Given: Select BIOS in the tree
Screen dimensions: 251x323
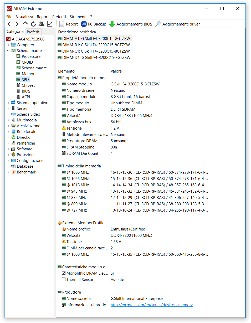Looking at the screenshot, I should (23, 91).
